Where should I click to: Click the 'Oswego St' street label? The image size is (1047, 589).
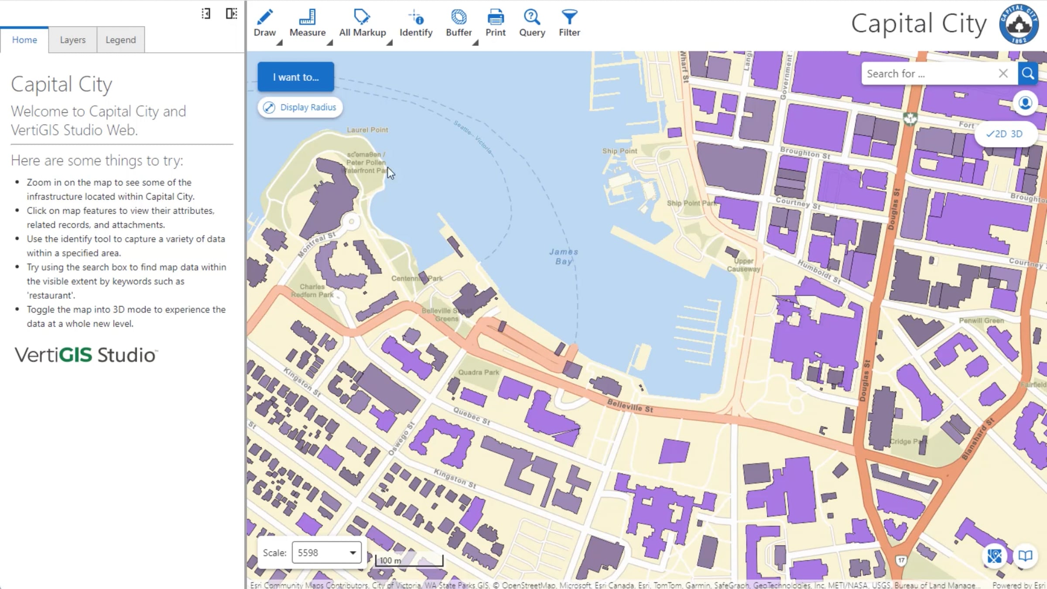coord(401,438)
